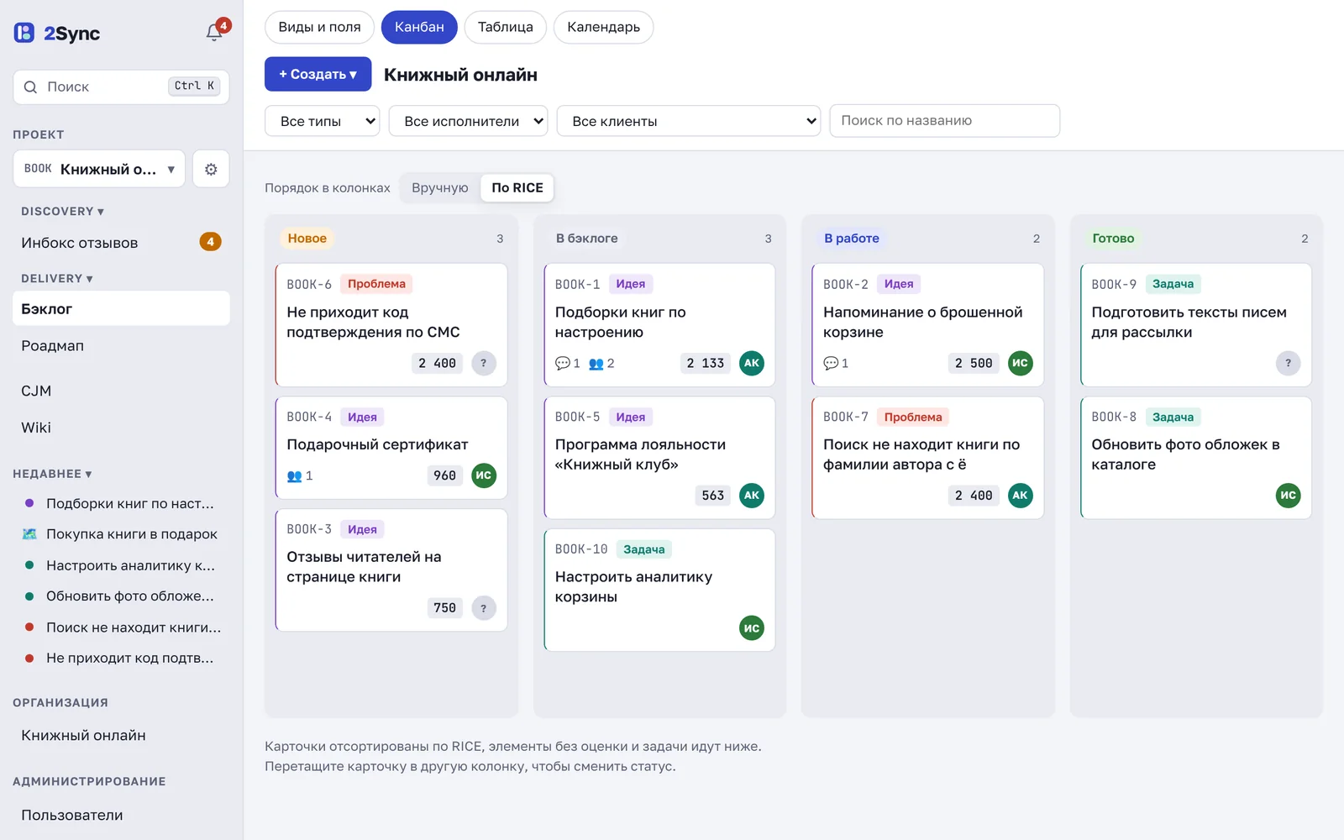The width and height of the screenshot is (1344, 840).
Task: Switch to the Календарь view tab
Action: pyautogui.click(x=604, y=27)
